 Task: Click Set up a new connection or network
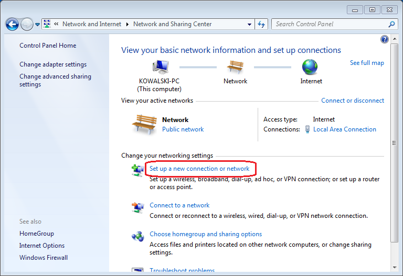[x=199, y=169]
